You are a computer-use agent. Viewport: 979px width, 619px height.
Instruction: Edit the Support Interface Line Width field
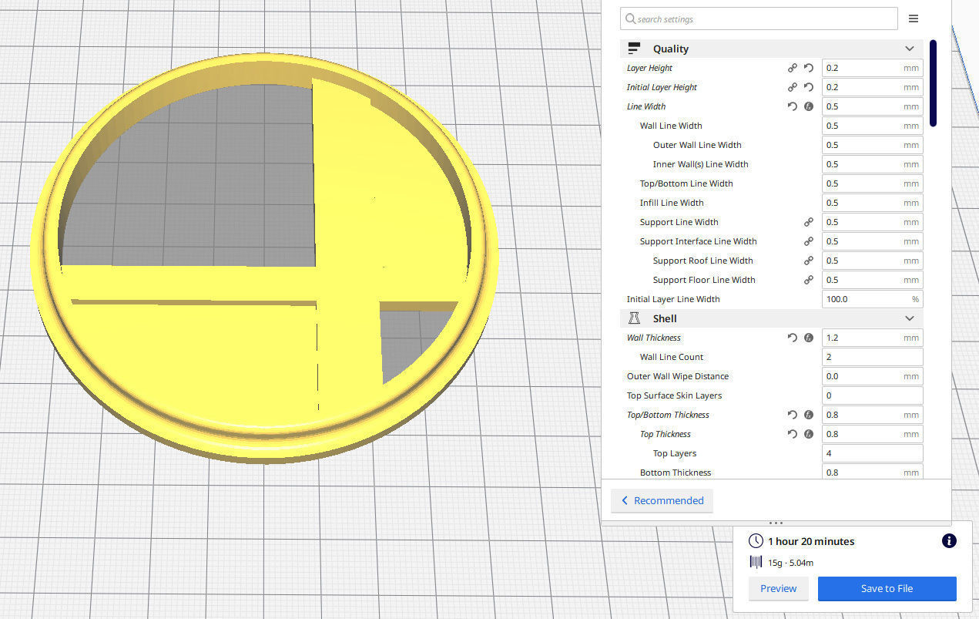coord(872,241)
